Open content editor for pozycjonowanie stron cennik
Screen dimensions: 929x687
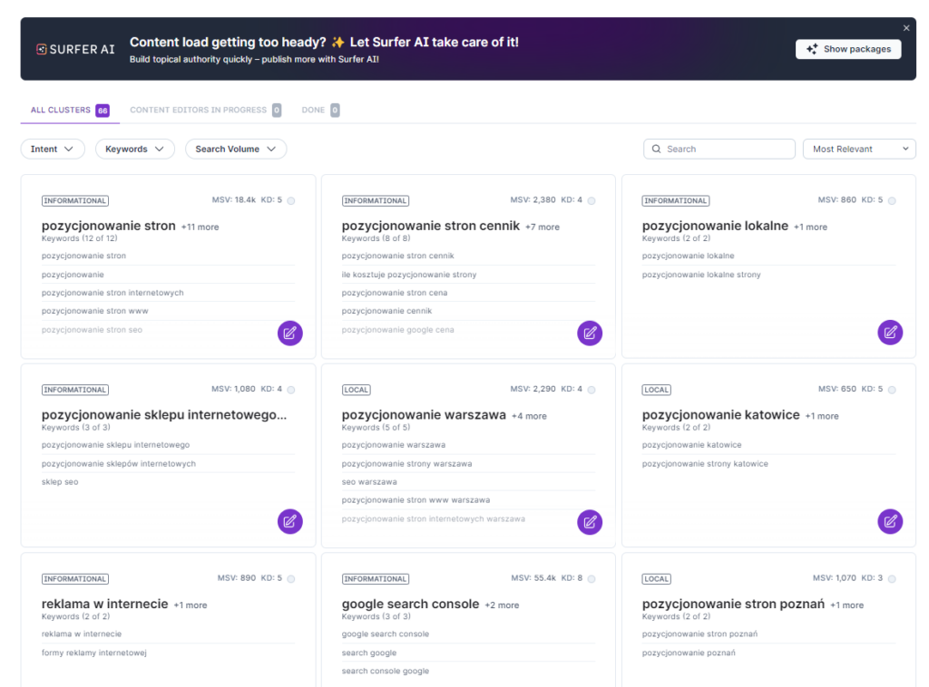[590, 333]
